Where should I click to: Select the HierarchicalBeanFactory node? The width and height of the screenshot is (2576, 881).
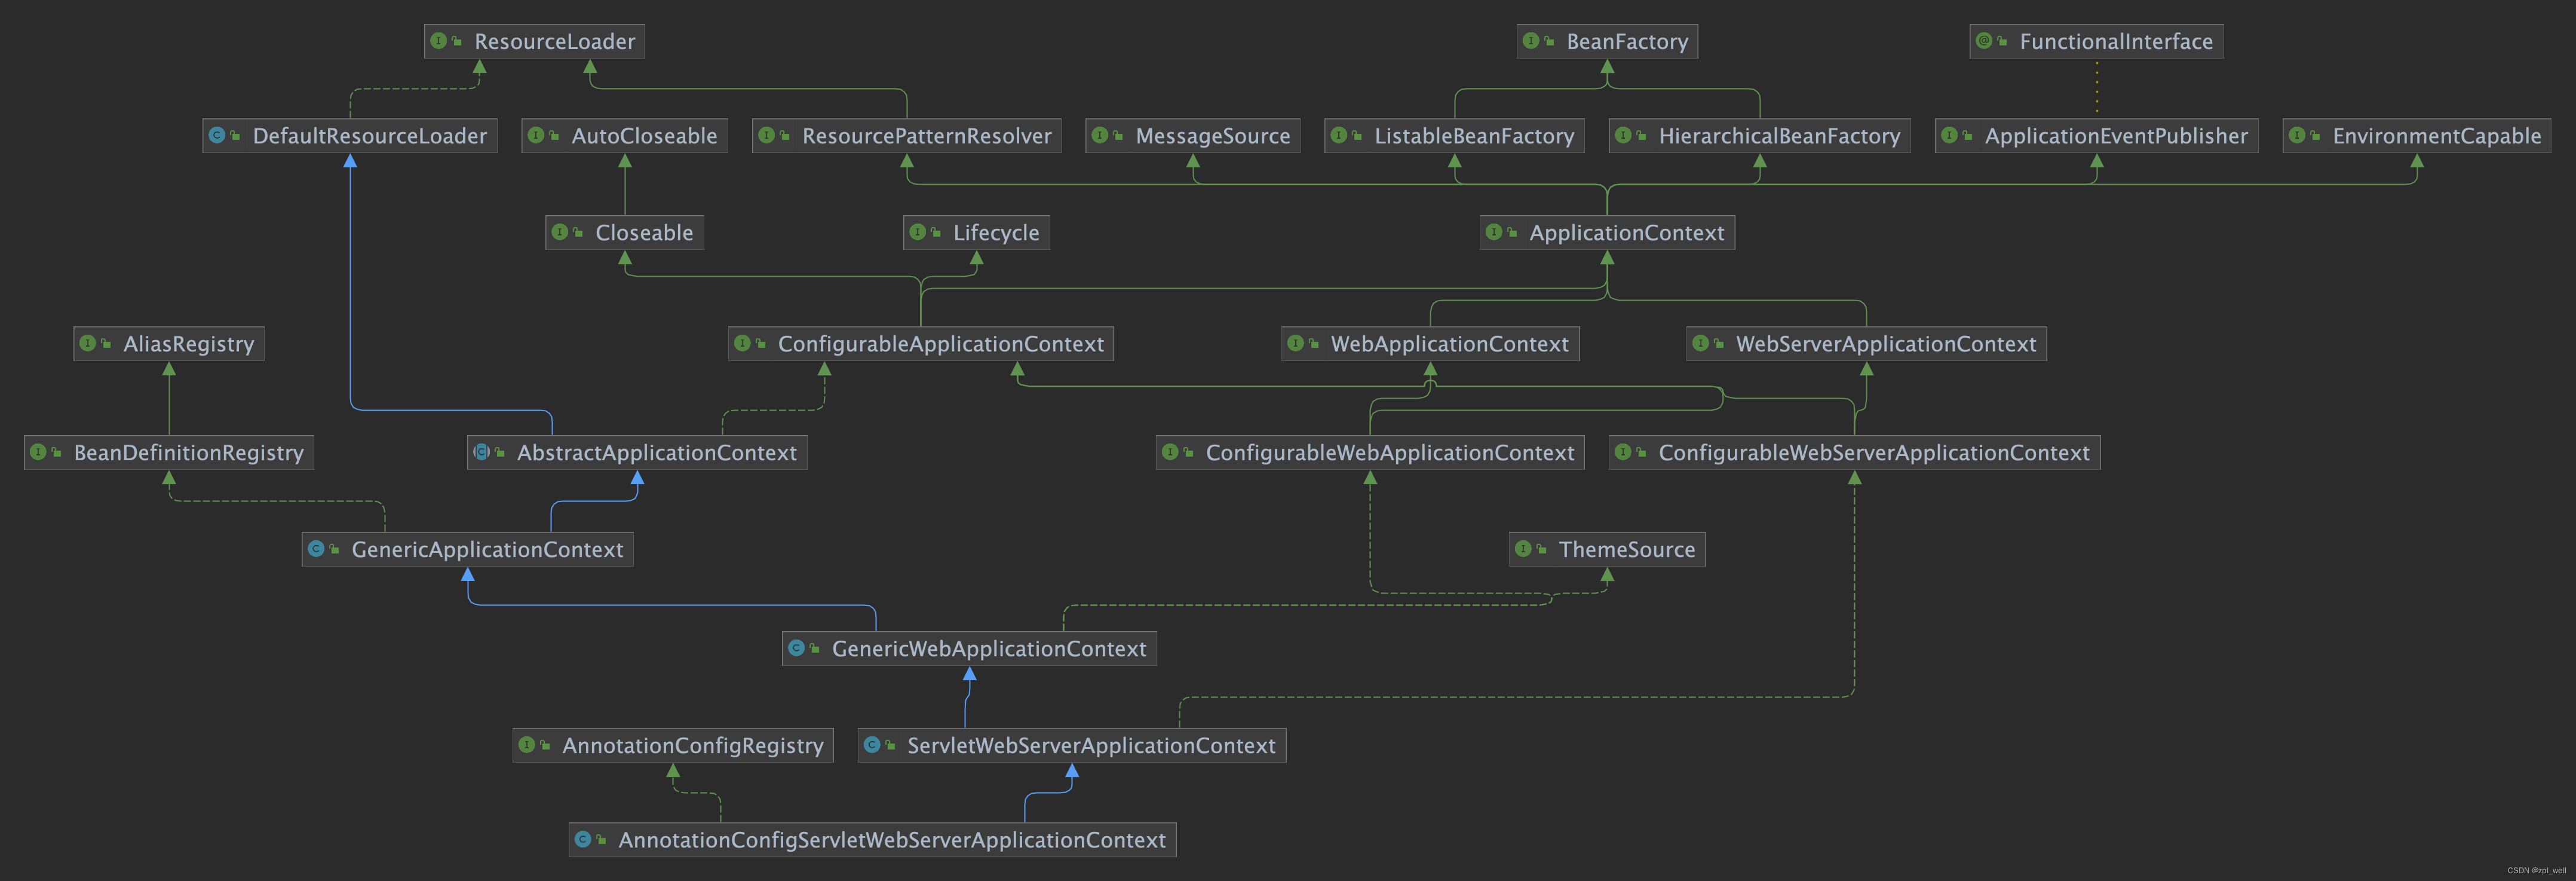[1778, 136]
